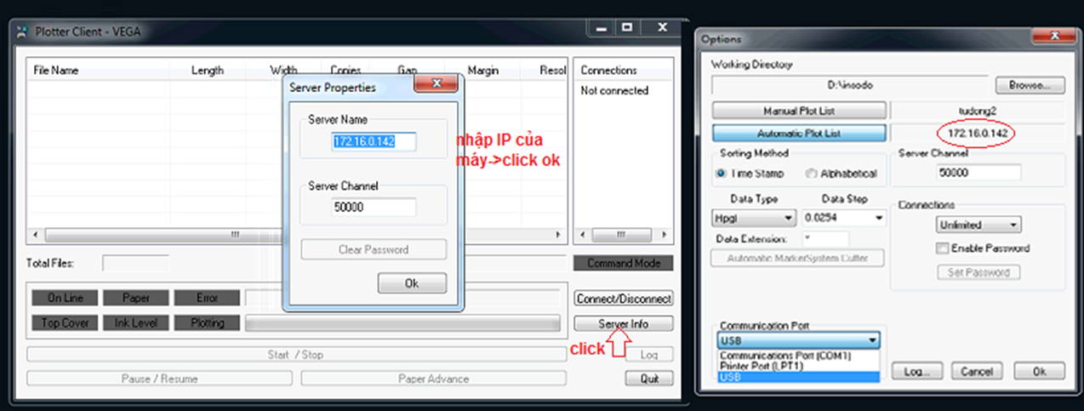Click the Margin column header
Screen dimensions: 1084x411
point(482,71)
